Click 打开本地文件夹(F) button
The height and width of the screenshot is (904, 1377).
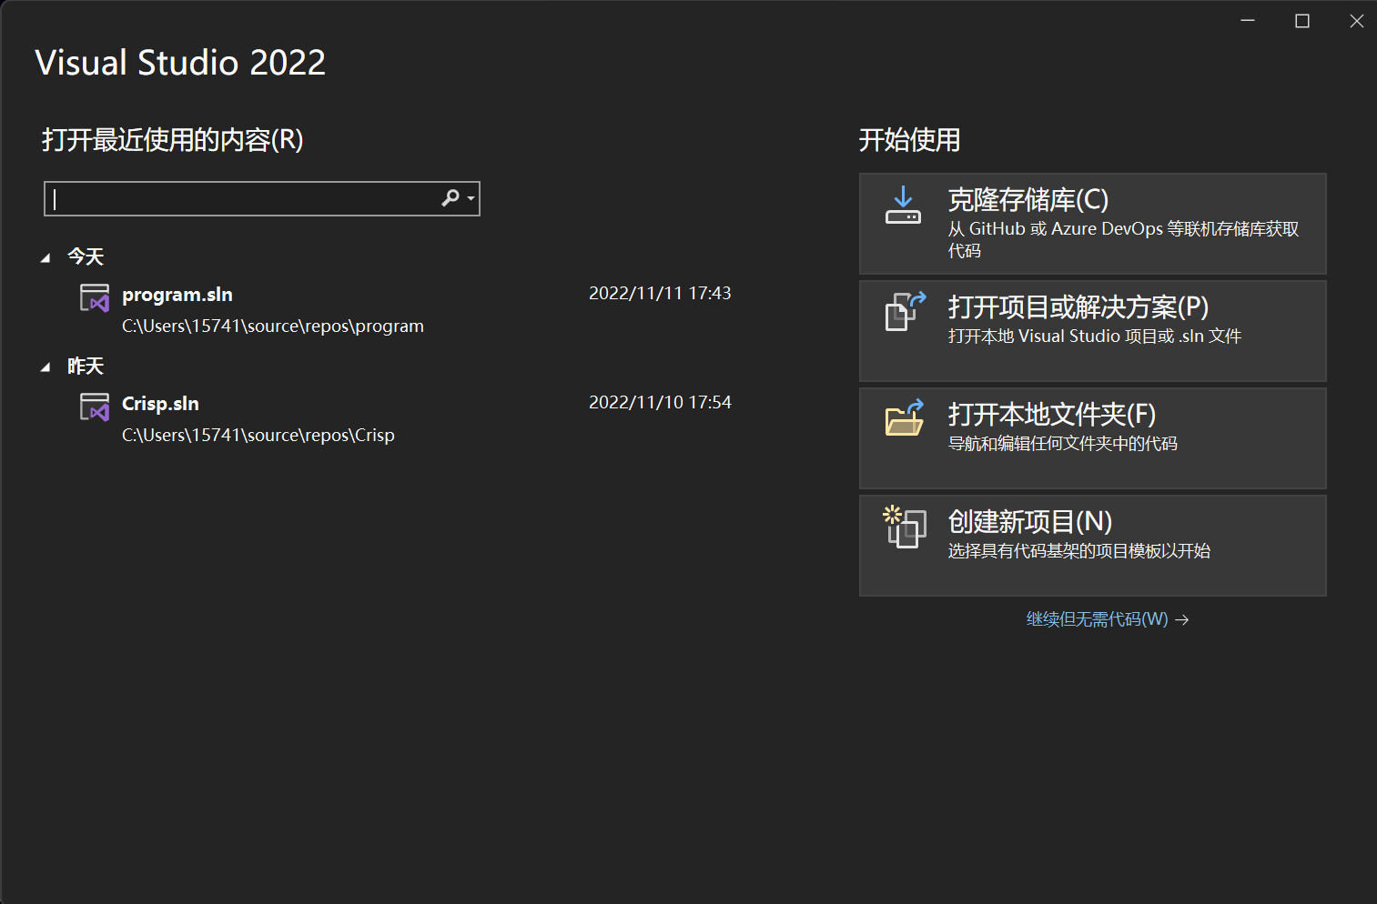tap(1092, 438)
